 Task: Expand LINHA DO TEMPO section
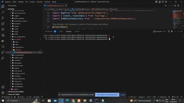point(24,94)
